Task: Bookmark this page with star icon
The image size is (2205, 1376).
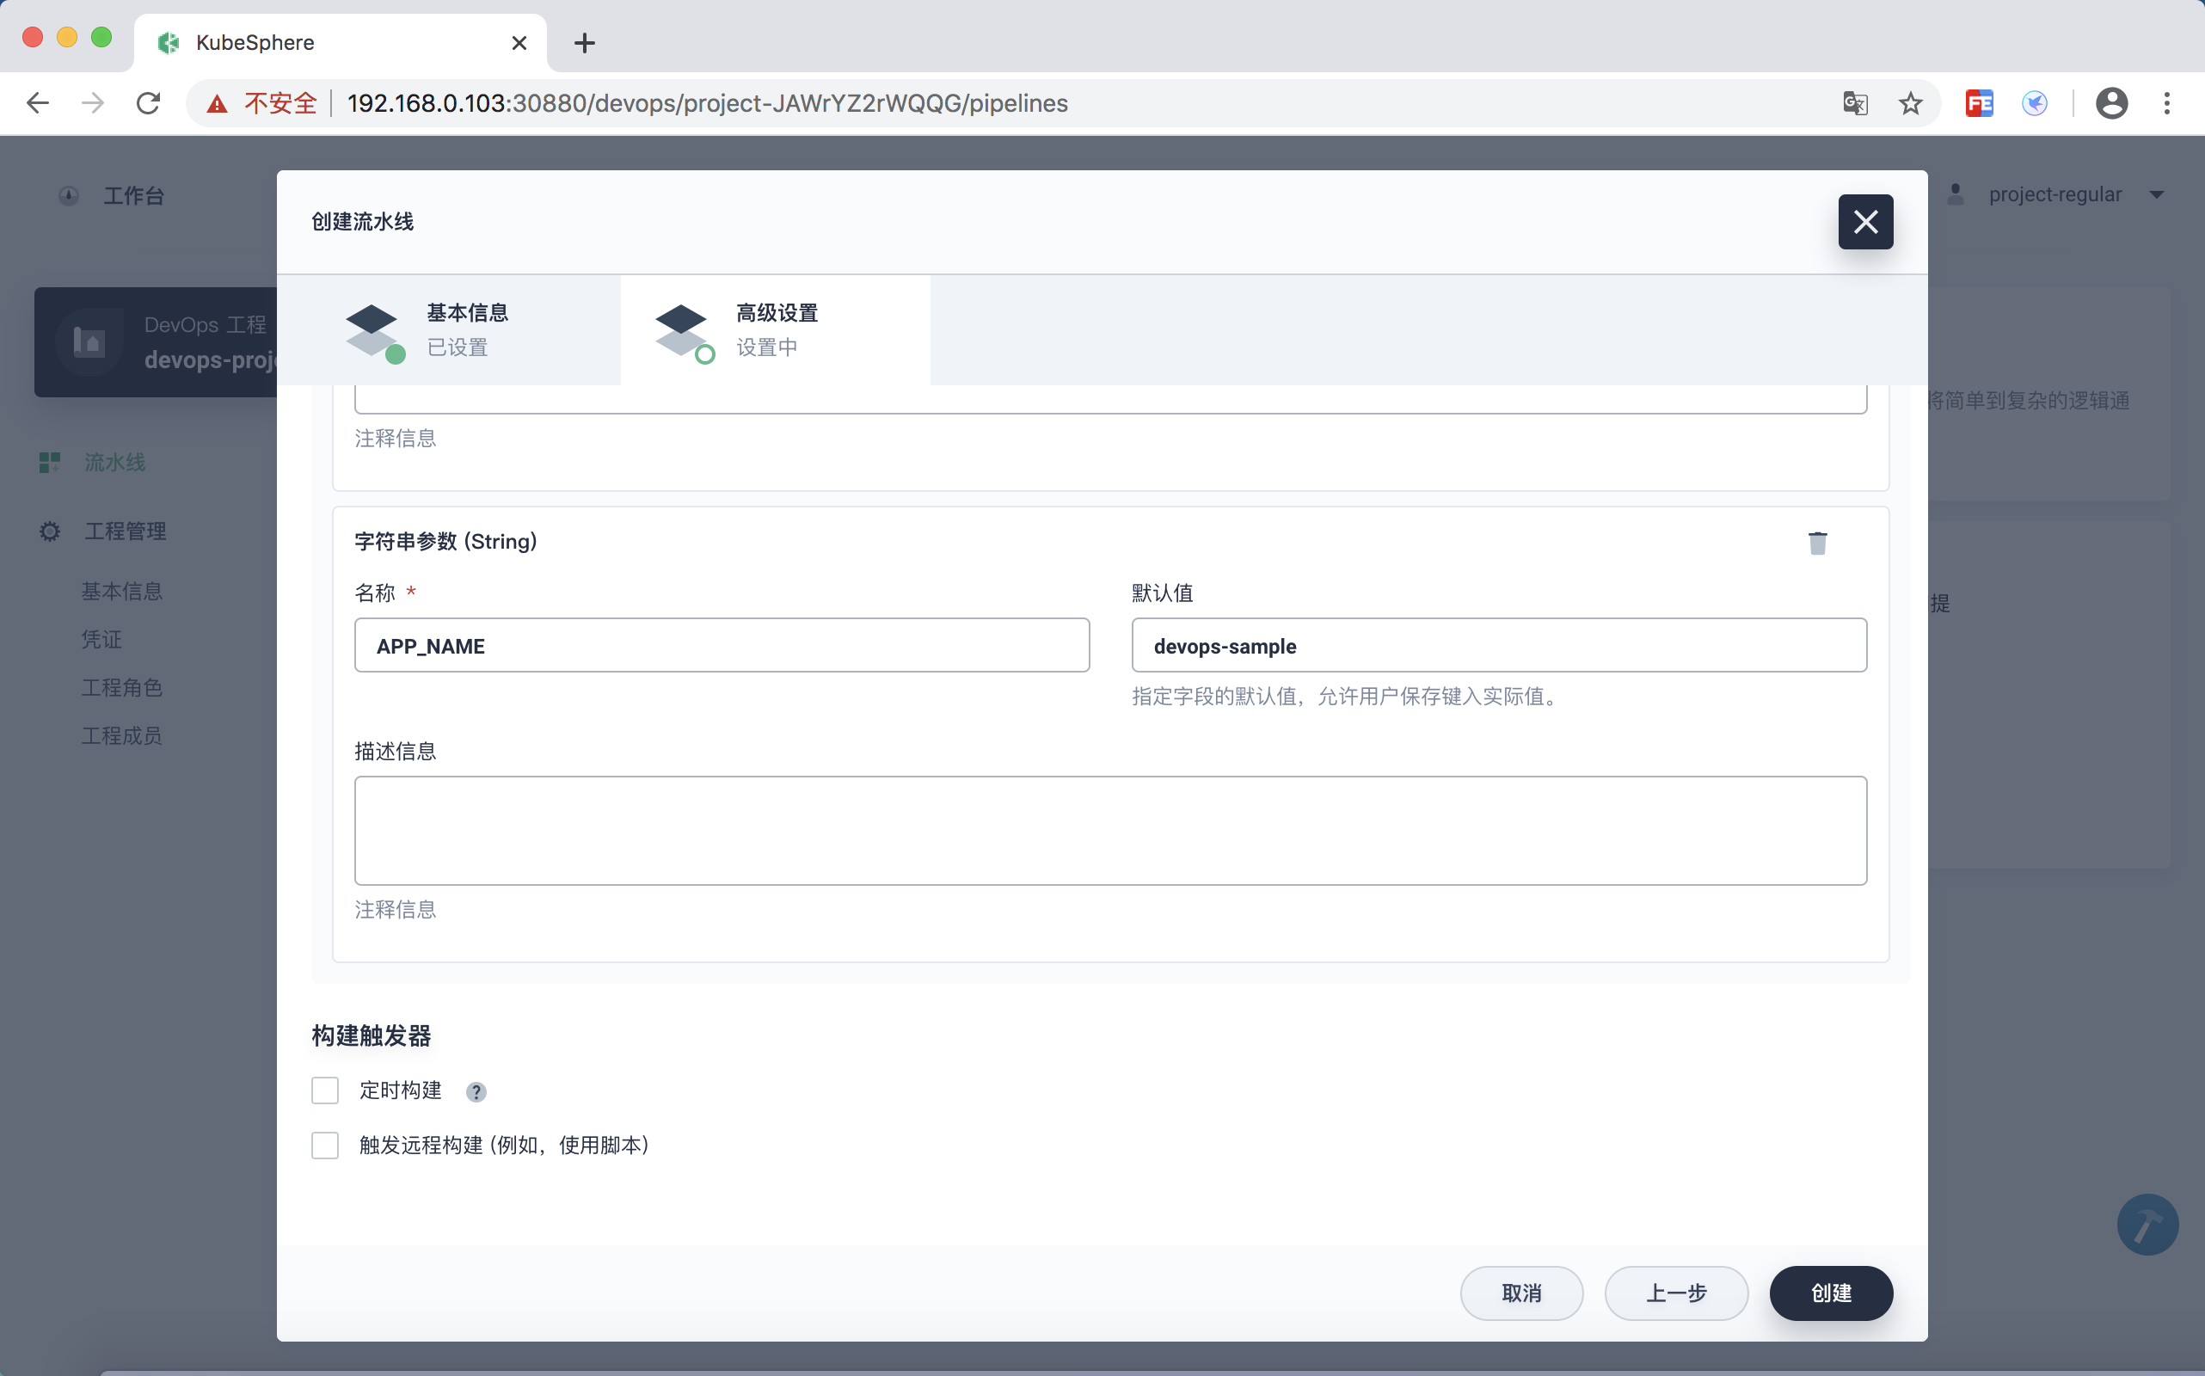Action: point(1910,104)
